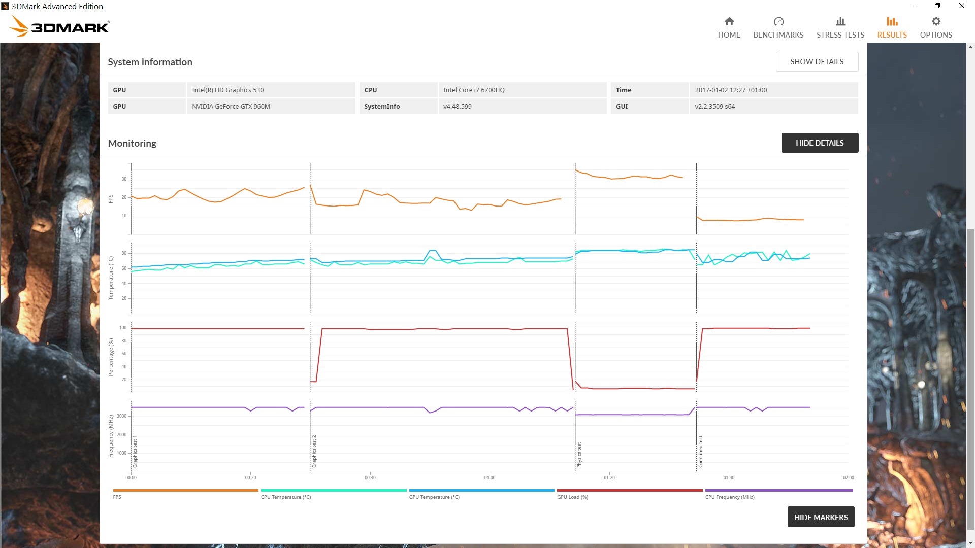Click the Physics test marker label
The width and height of the screenshot is (975, 548).
[x=579, y=455]
